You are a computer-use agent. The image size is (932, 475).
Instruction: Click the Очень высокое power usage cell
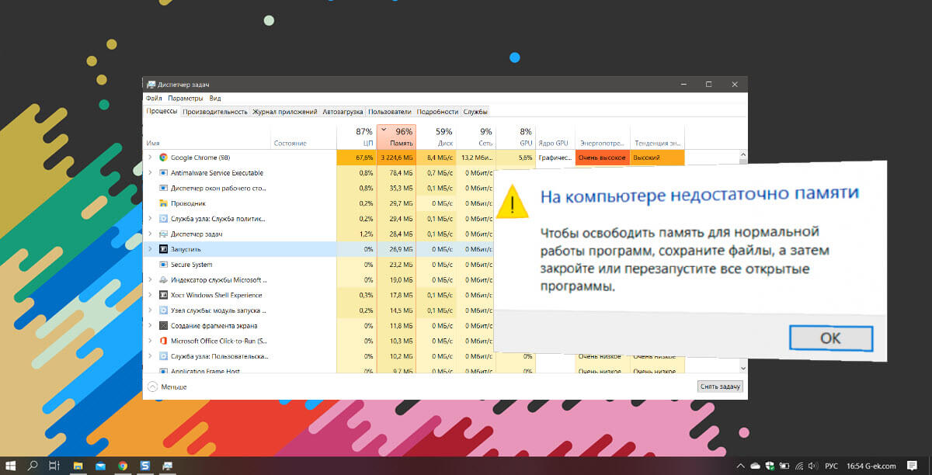pos(603,158)
